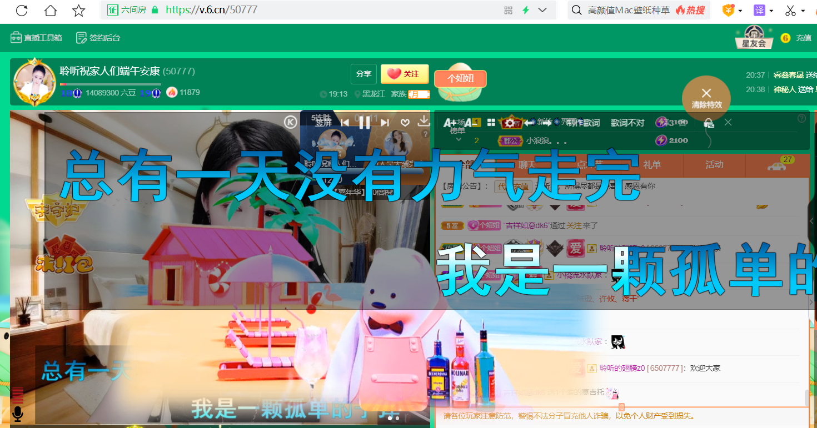This screenshot has width=817, height=428.
Task: Open the car tab with 27 badge
Action: tap(777, 164)
